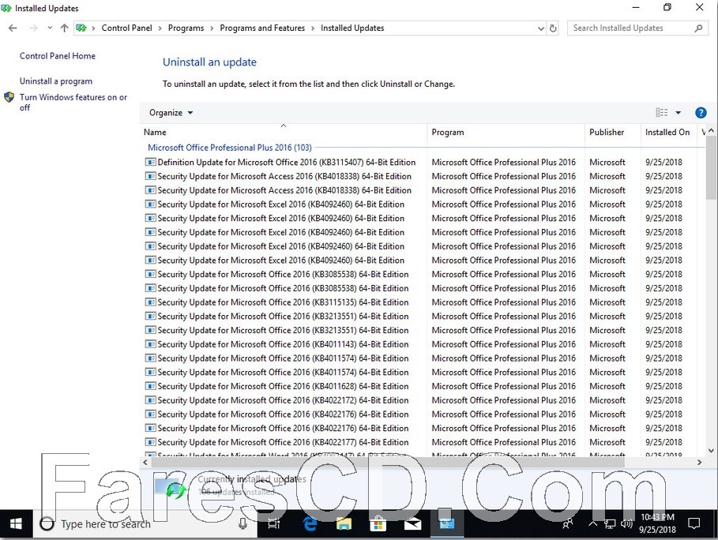Click the horizontal scrollbar right arrow

tap(699, 462)
